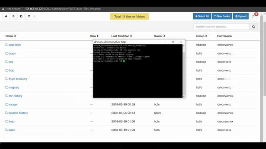This screenshot has height=149, width=266.
Task: Click the terminal scroll down arrow
Action: 184,96
